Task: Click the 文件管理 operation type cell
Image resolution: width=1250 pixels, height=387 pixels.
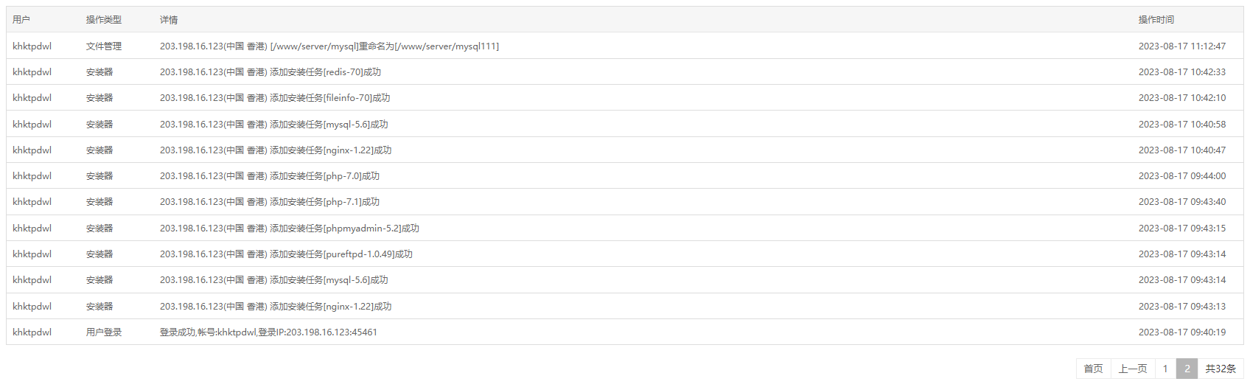Action: click(104, 46)
